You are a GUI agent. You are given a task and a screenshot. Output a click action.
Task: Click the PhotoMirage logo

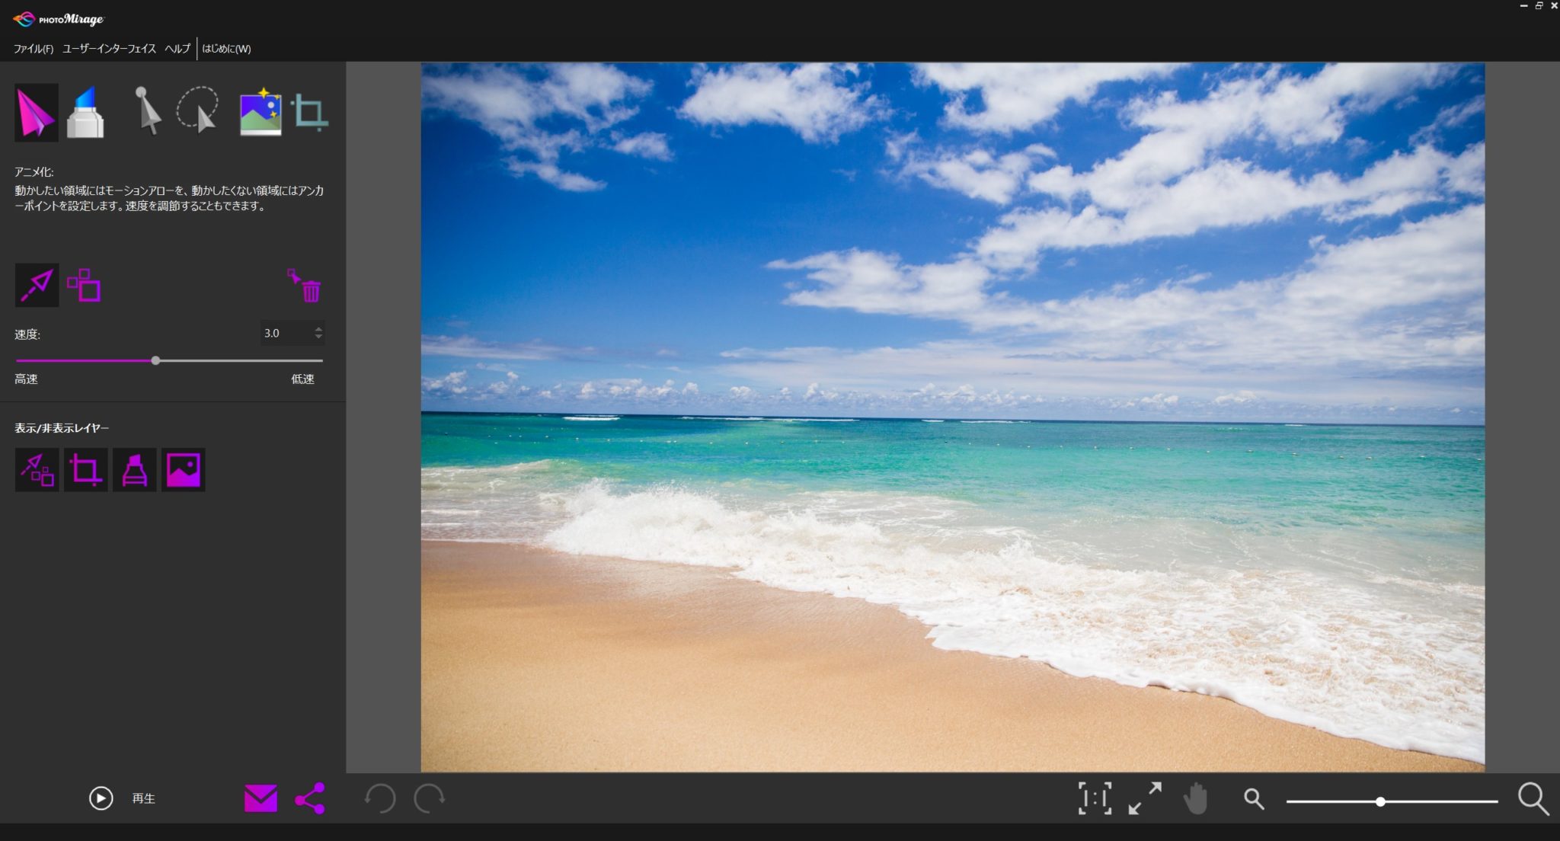(x=59, y=19)
